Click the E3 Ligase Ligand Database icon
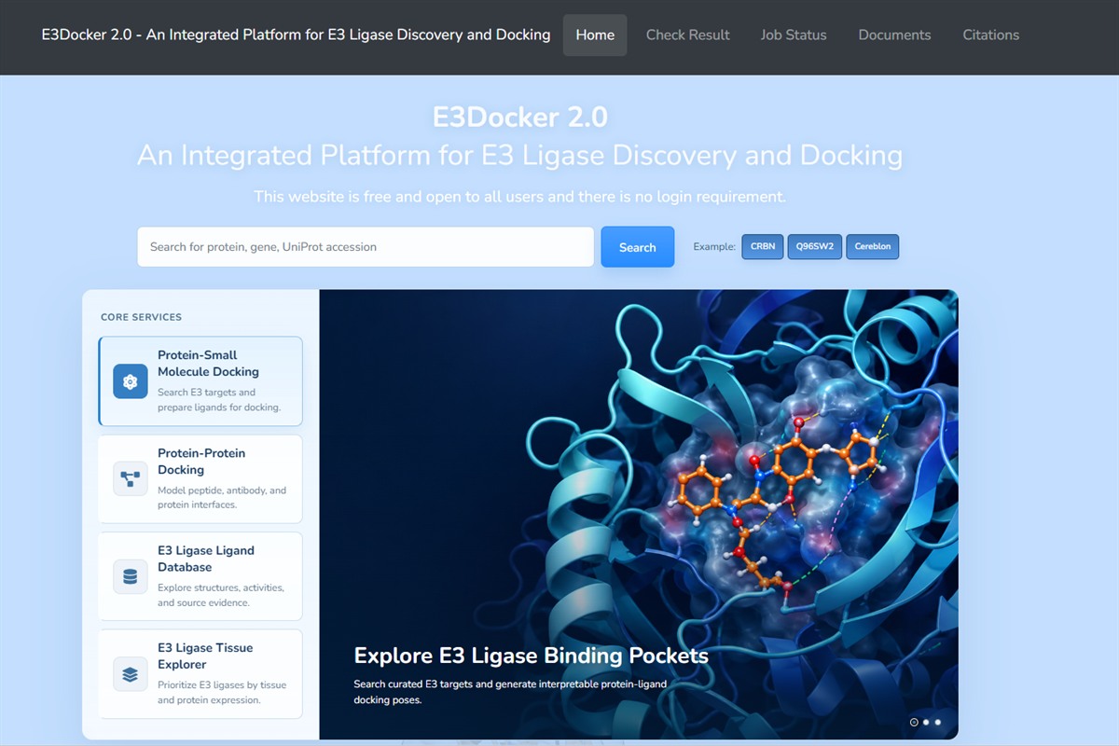This screenshot has width=1119, height=746. click(131, 576)
